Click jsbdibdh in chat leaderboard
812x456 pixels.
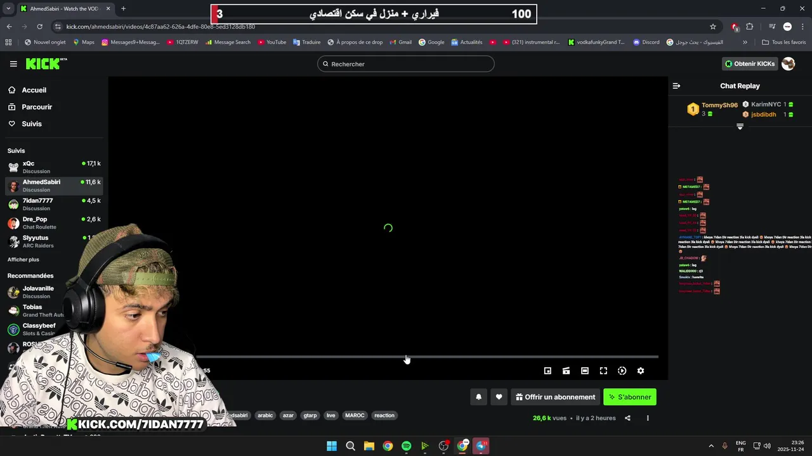(x=764, y=115)
